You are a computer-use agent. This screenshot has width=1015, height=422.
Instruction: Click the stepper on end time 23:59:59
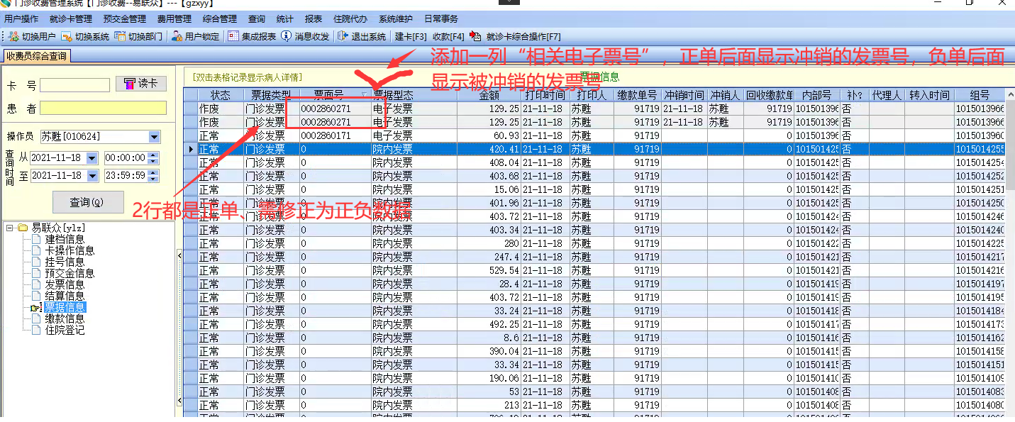pyautogui.click(x=152, y=175)
